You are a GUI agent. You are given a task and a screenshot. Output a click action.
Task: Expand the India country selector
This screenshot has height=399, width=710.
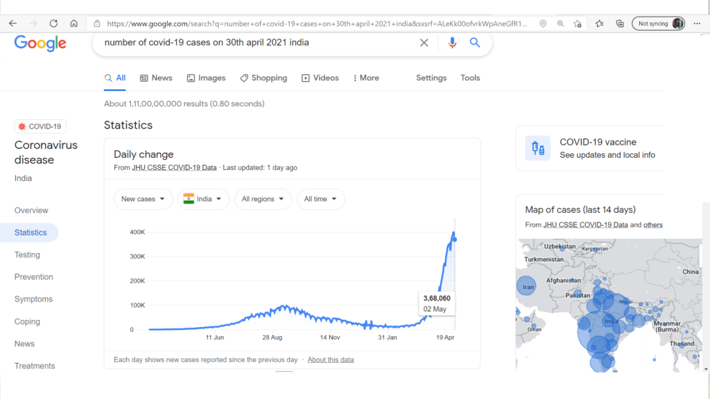[x=203, y=199]
